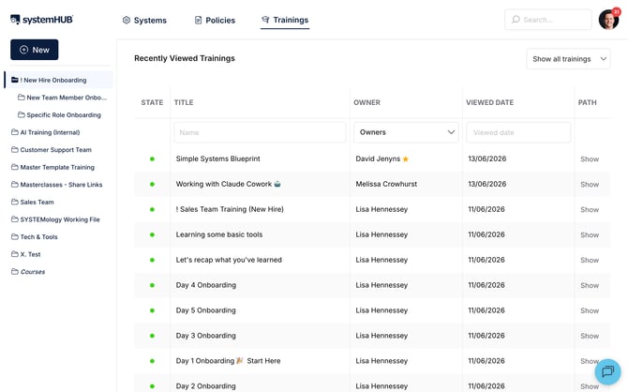The height and width of the screenshot is (392, 628).
Task: Create a new item with New button
Action: (35, 50)
